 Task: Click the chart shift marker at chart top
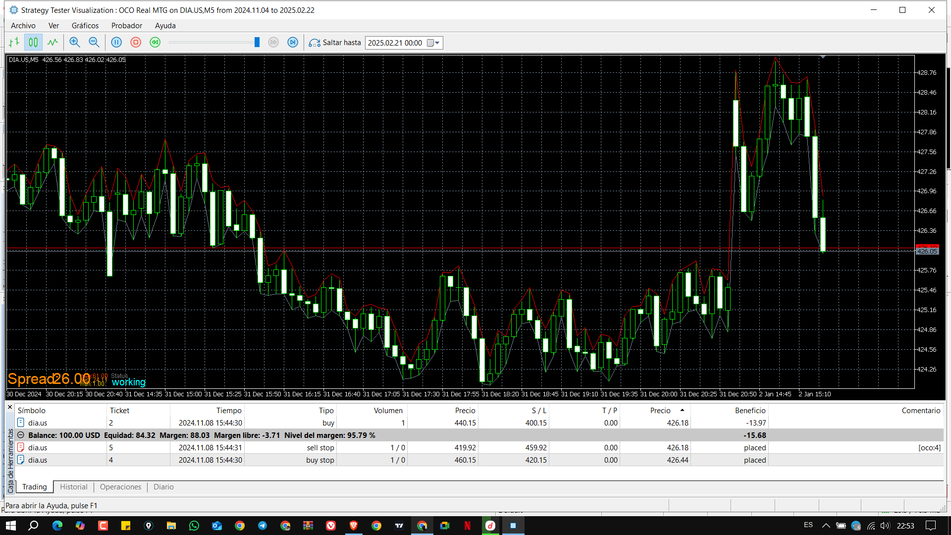[823, 57]
